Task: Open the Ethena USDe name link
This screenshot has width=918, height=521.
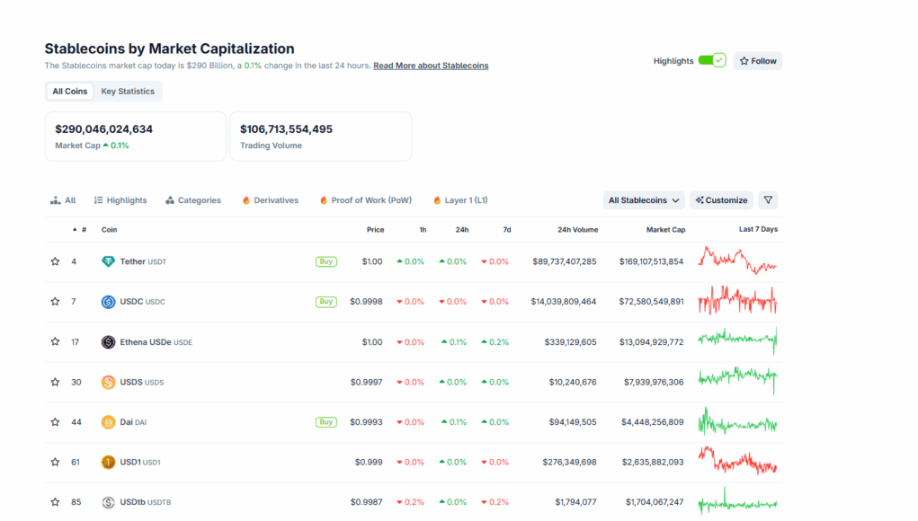Action: coord(156,342)
